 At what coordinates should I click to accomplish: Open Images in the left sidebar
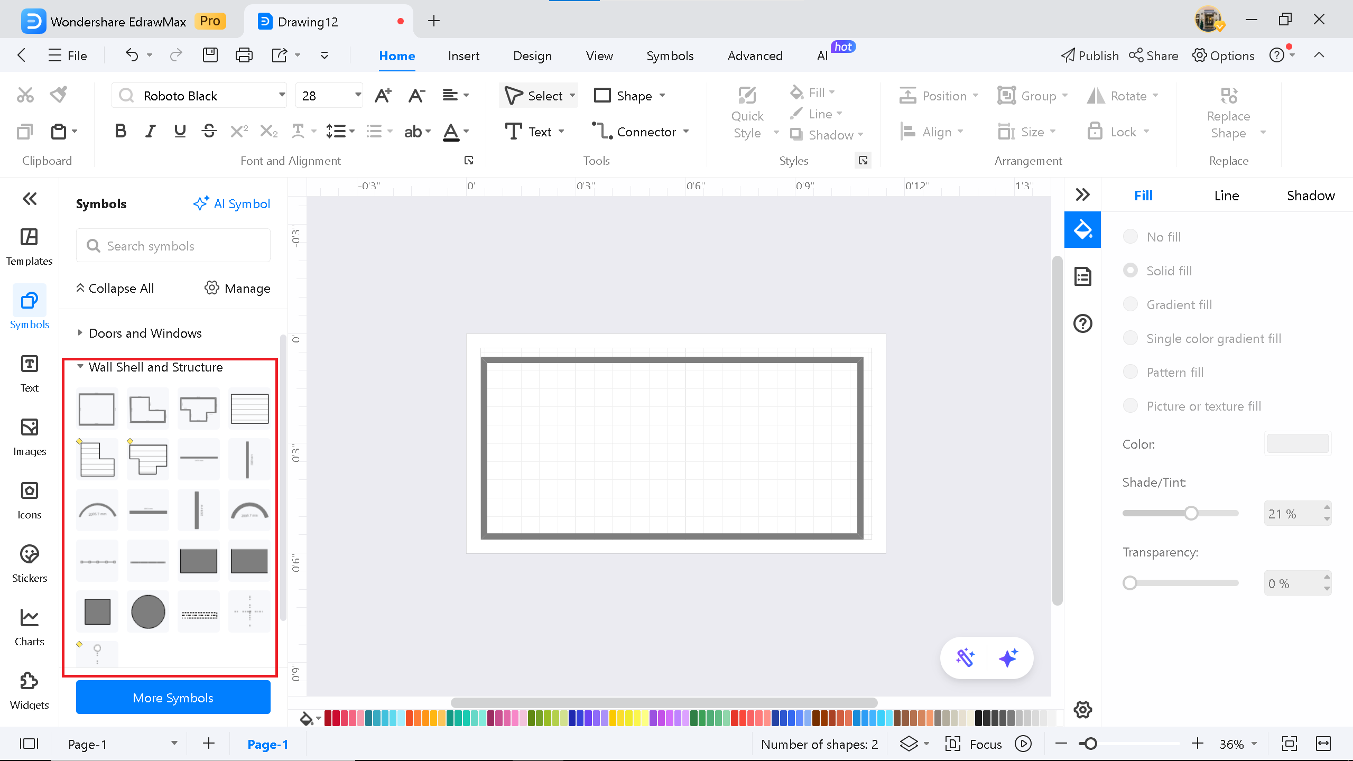30,437
